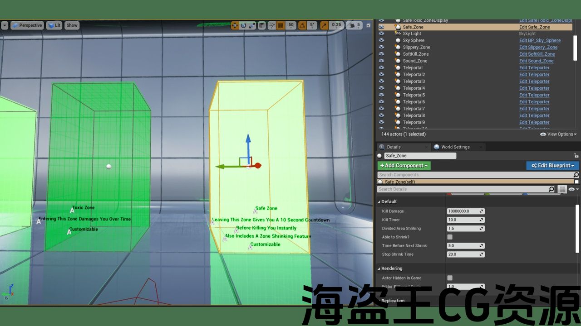Screen dimensions: 581x326
Task: Select the scale gizmo tool
Action: click(x=252, y=25)
